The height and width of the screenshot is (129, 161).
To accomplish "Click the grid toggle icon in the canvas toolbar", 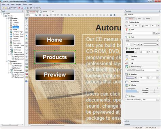I will [40, 15].
